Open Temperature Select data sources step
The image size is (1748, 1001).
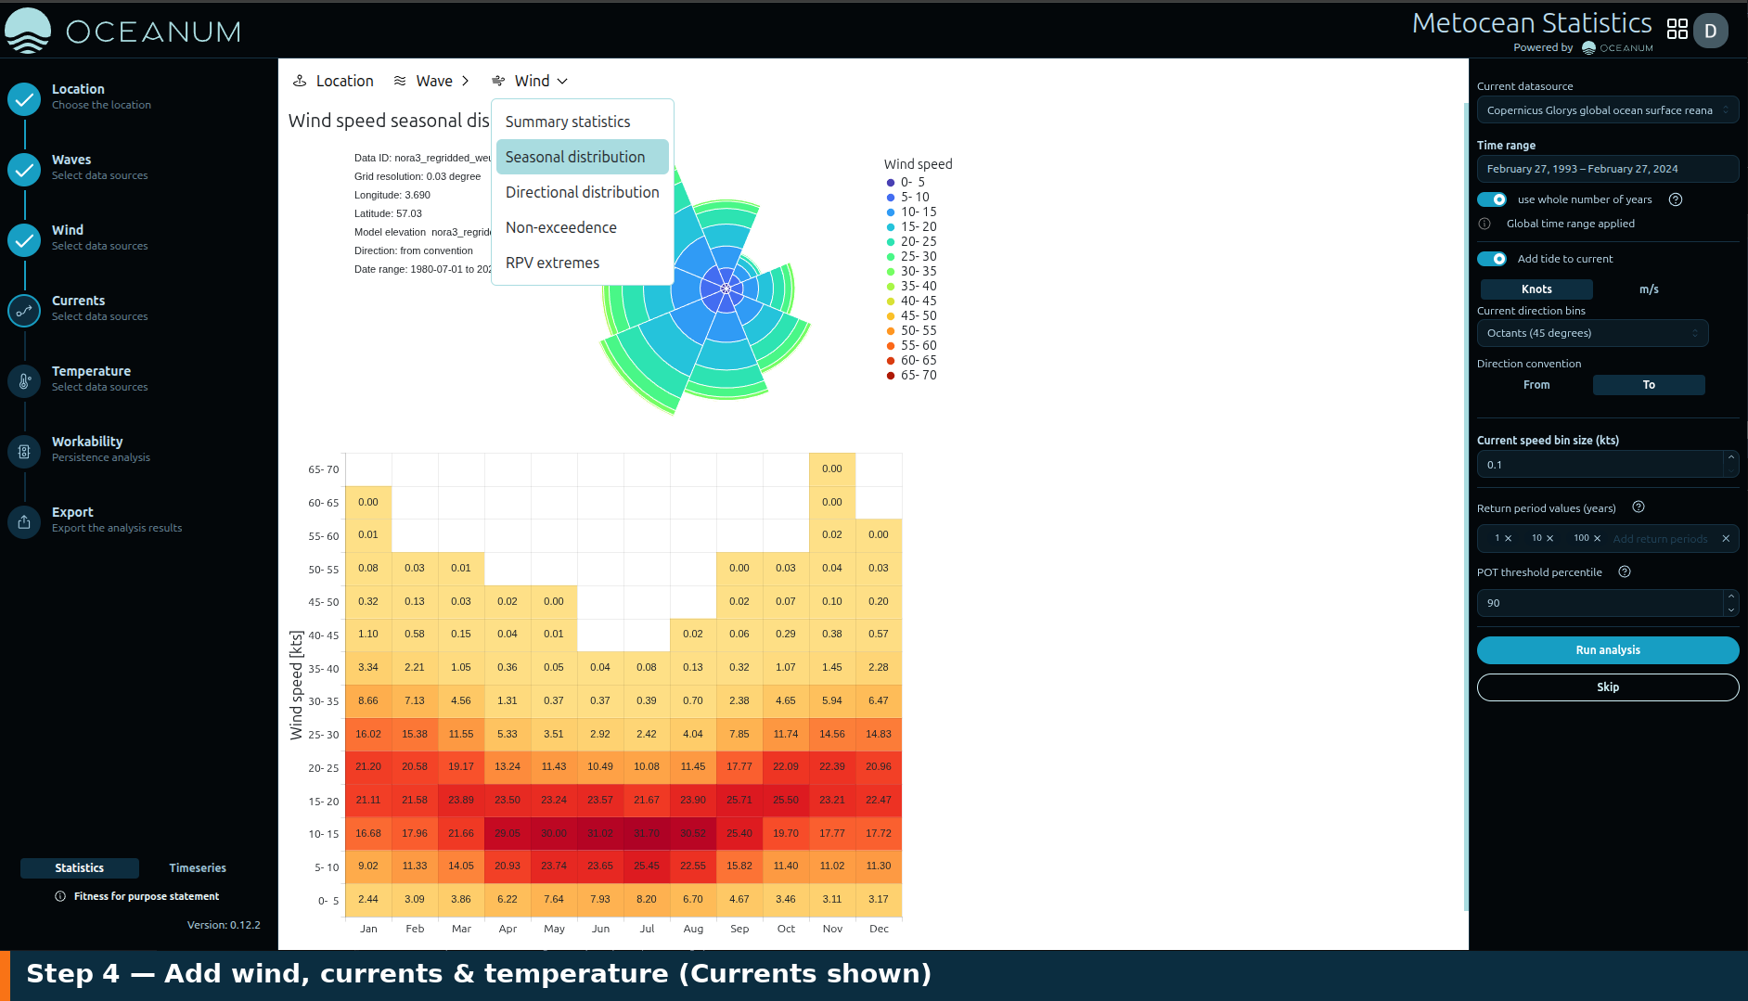coord(99,379)
